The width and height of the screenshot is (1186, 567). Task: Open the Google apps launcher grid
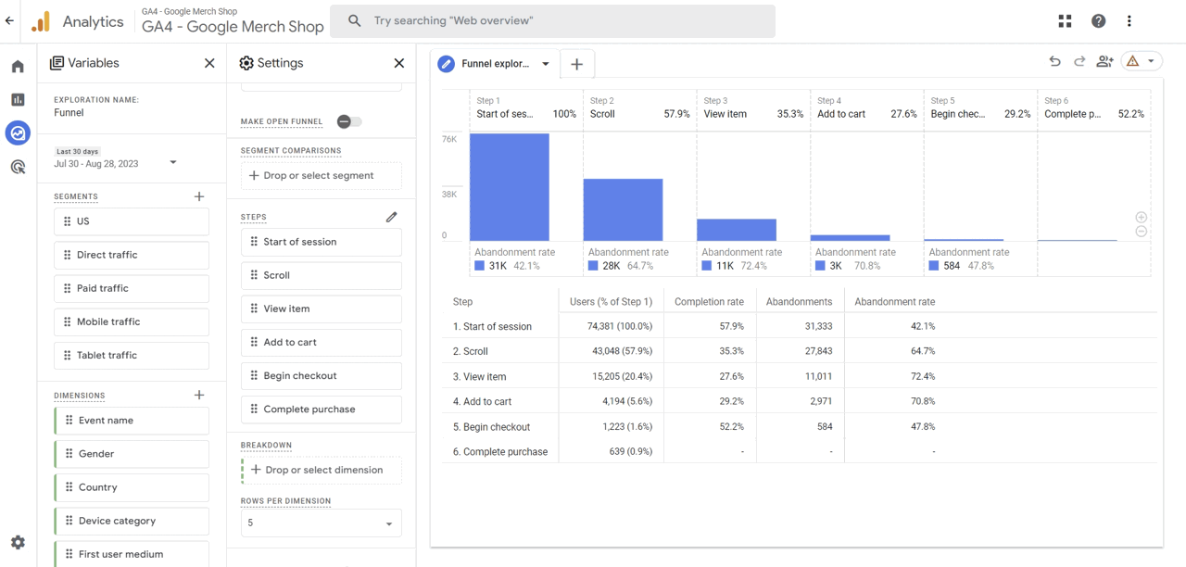(x=1065, y=19)
